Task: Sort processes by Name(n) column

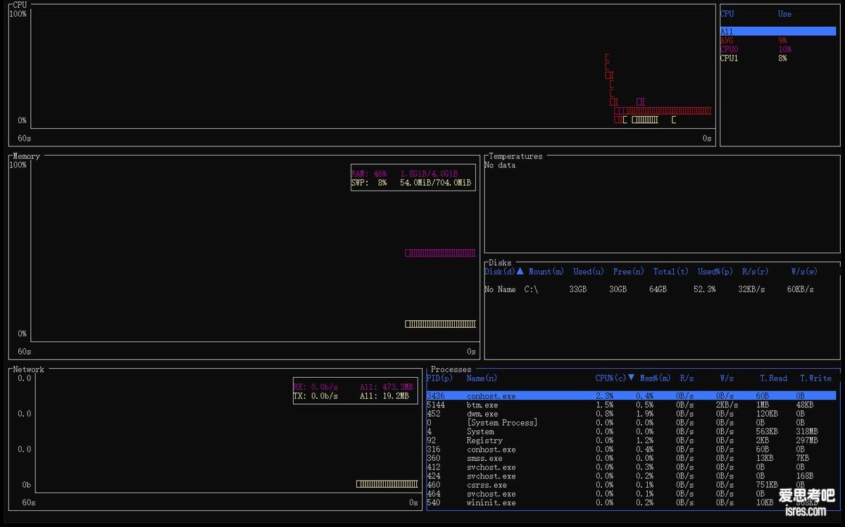Action: click(482, 379)
